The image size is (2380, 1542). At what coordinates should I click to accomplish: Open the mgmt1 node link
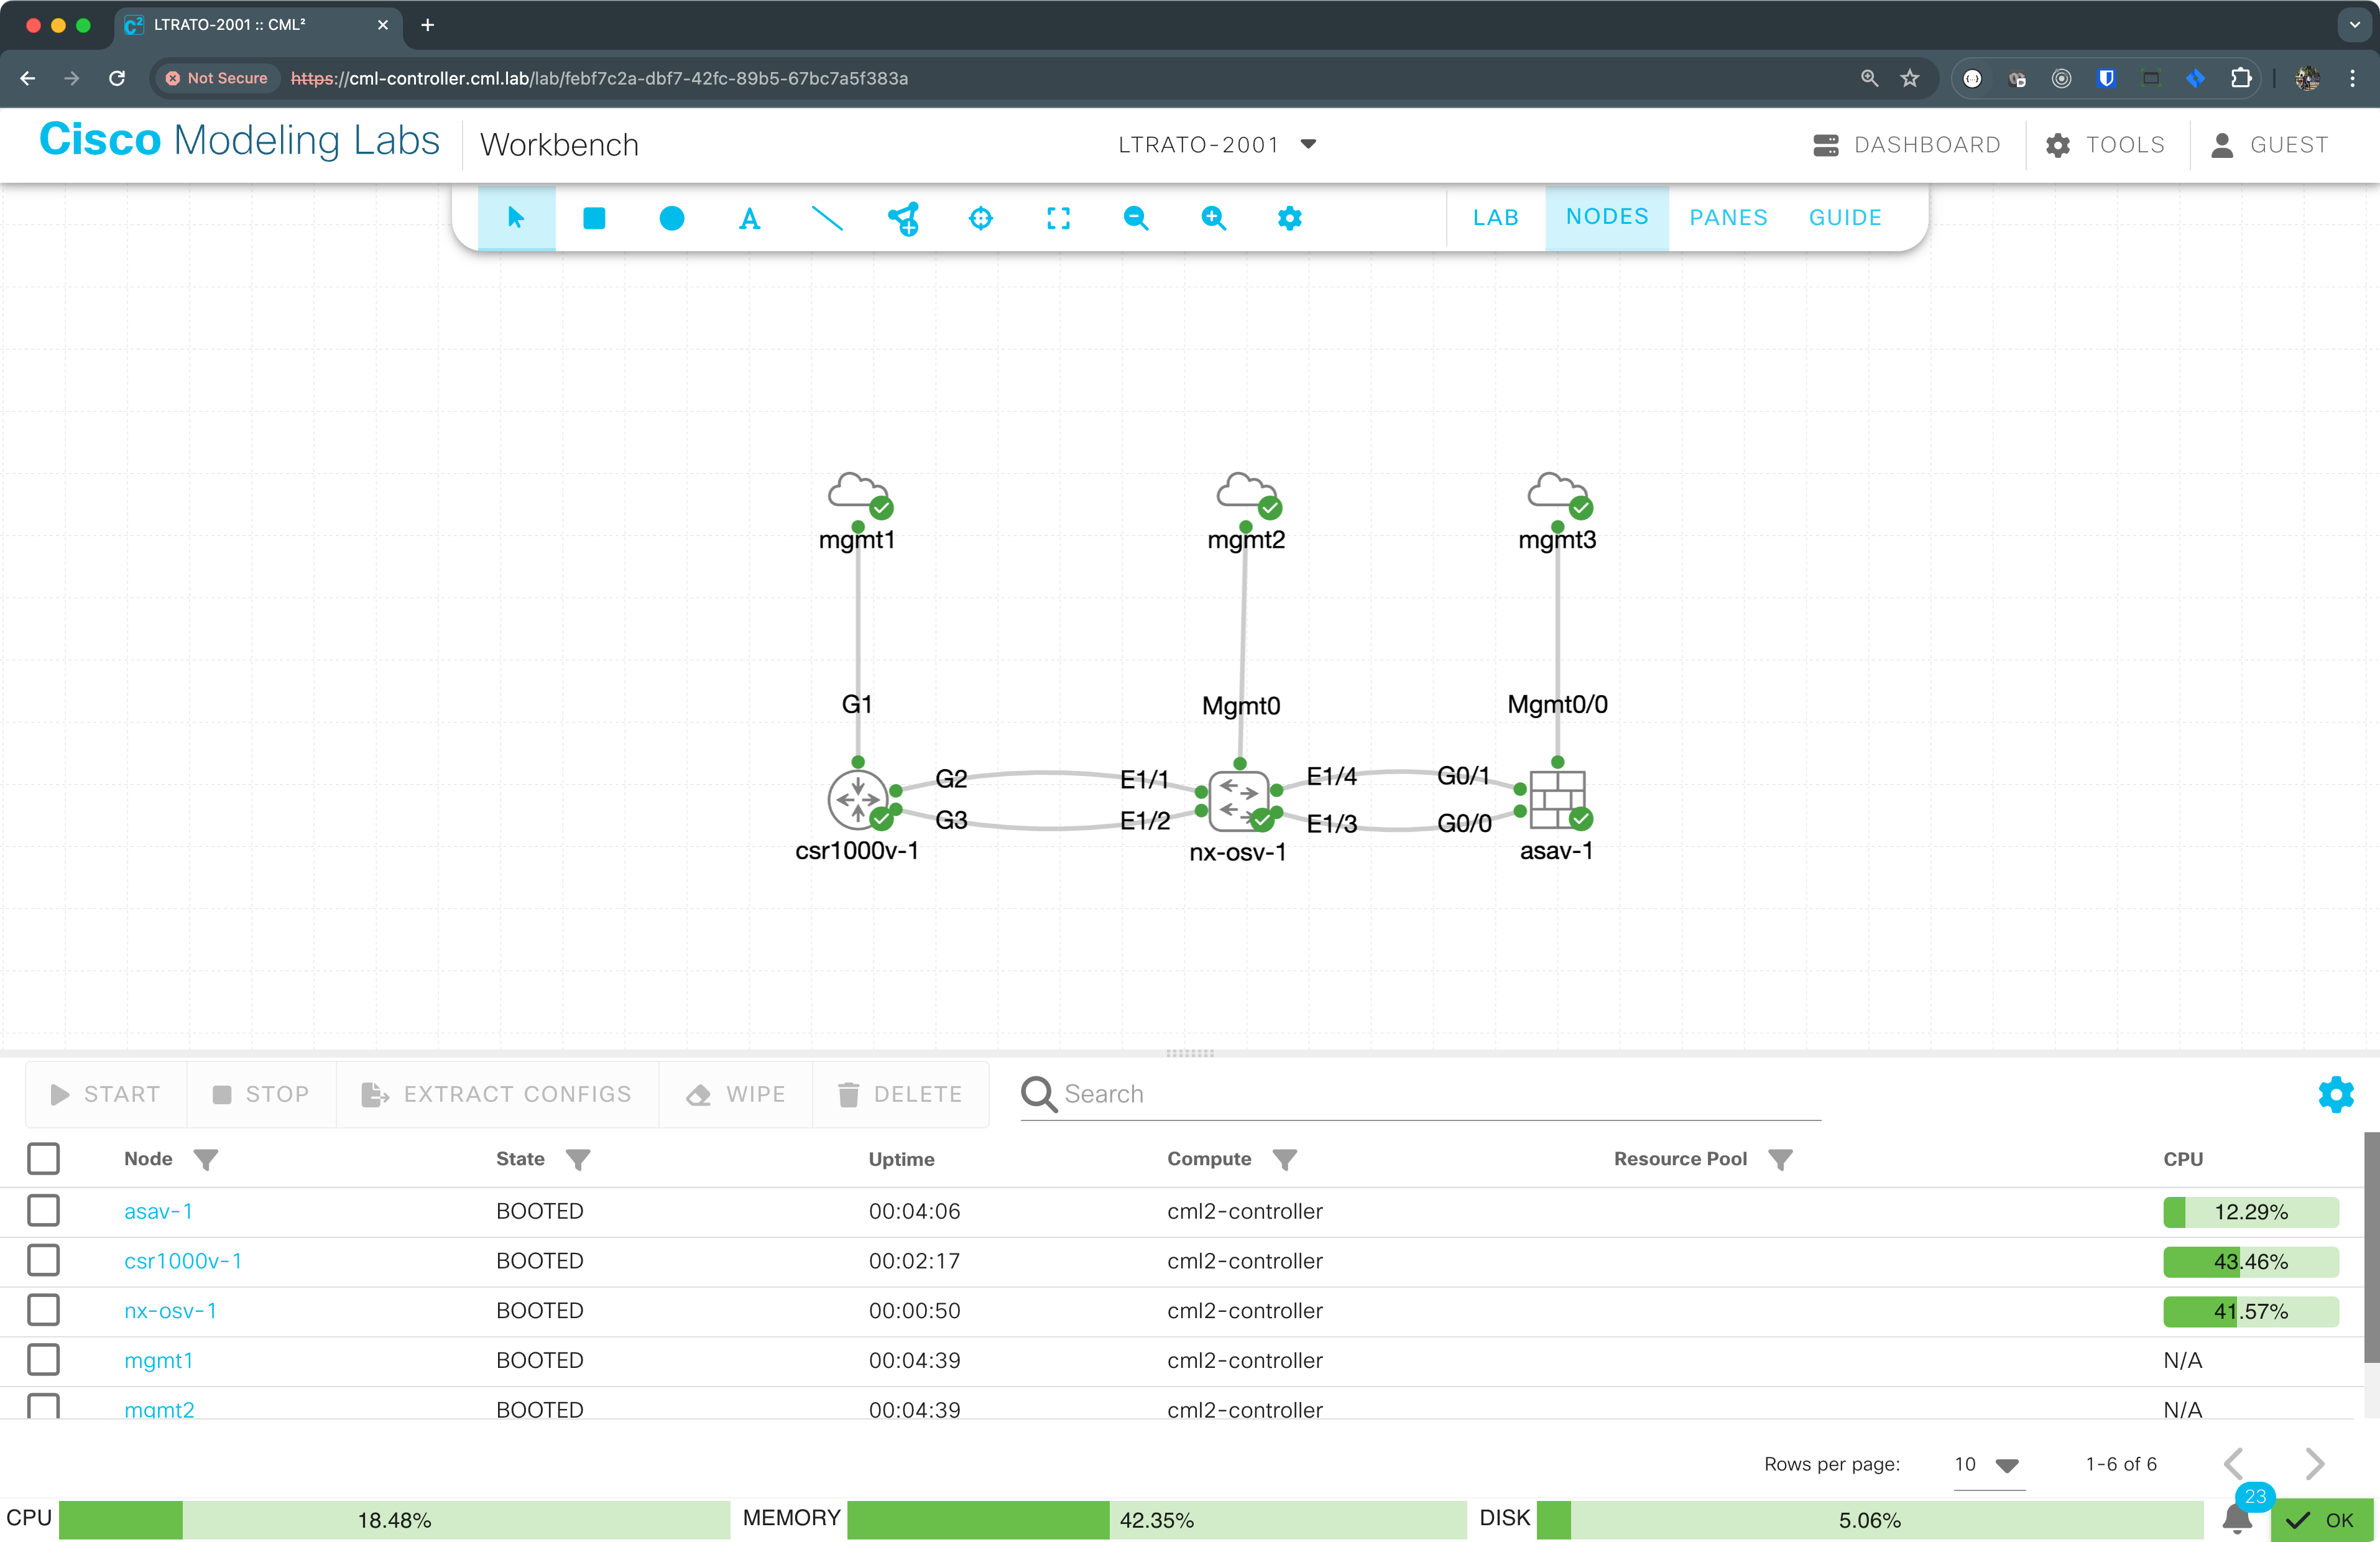pos(158,1361)
